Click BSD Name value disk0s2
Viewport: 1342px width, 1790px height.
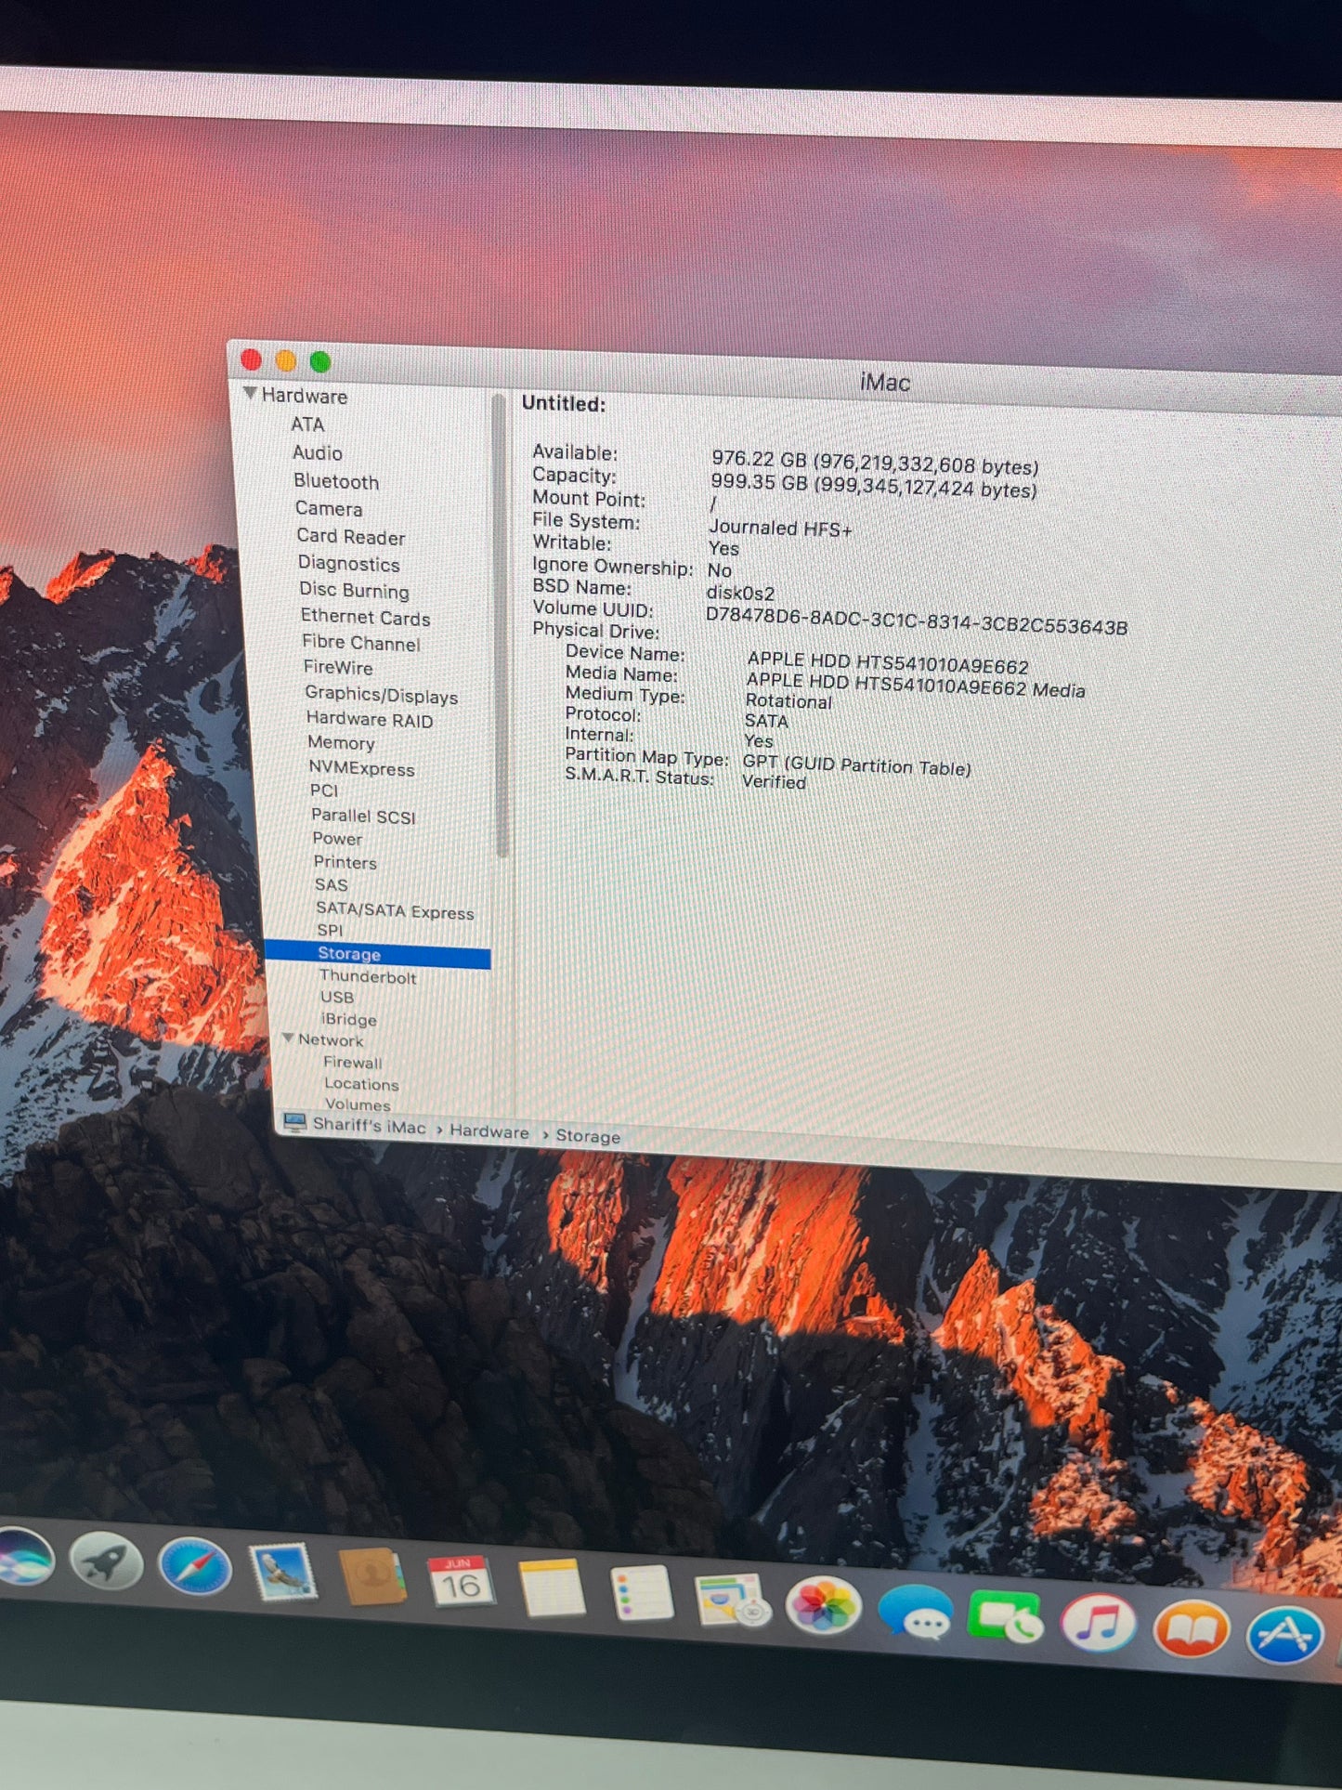[x=740, y=593]
